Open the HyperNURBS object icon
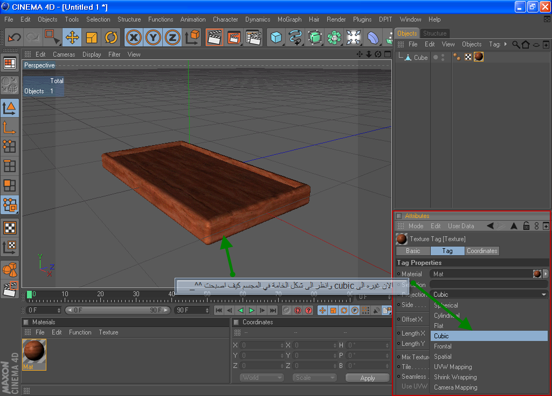This screenshot has height=396, width=552. coord(315,37)
